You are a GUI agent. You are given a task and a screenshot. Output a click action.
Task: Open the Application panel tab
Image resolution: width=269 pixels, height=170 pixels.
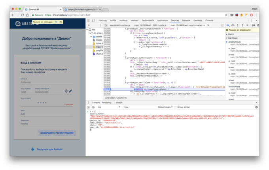pos(162,21)
